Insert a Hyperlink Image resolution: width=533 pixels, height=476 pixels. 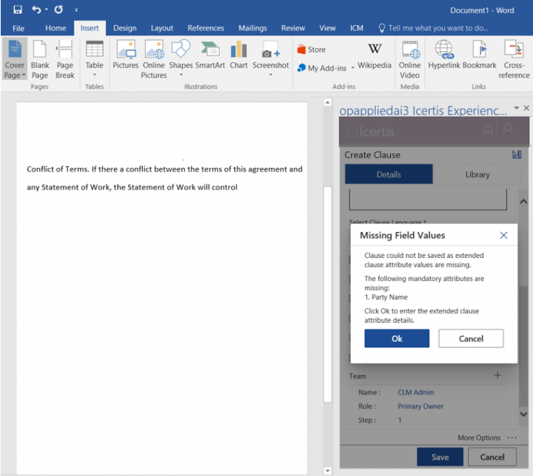click(443, 55)
